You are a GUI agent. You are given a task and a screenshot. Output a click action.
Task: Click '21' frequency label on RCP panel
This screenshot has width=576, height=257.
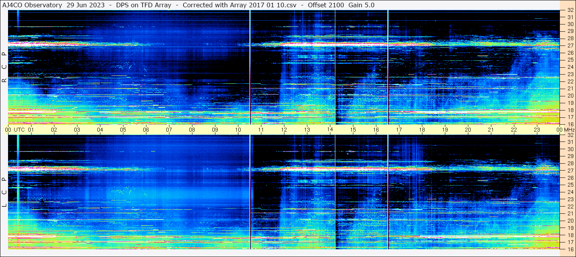(570, 88)
